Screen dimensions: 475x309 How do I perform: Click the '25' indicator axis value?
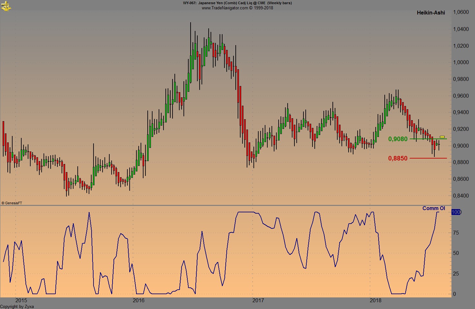click(x=456, y=274)
